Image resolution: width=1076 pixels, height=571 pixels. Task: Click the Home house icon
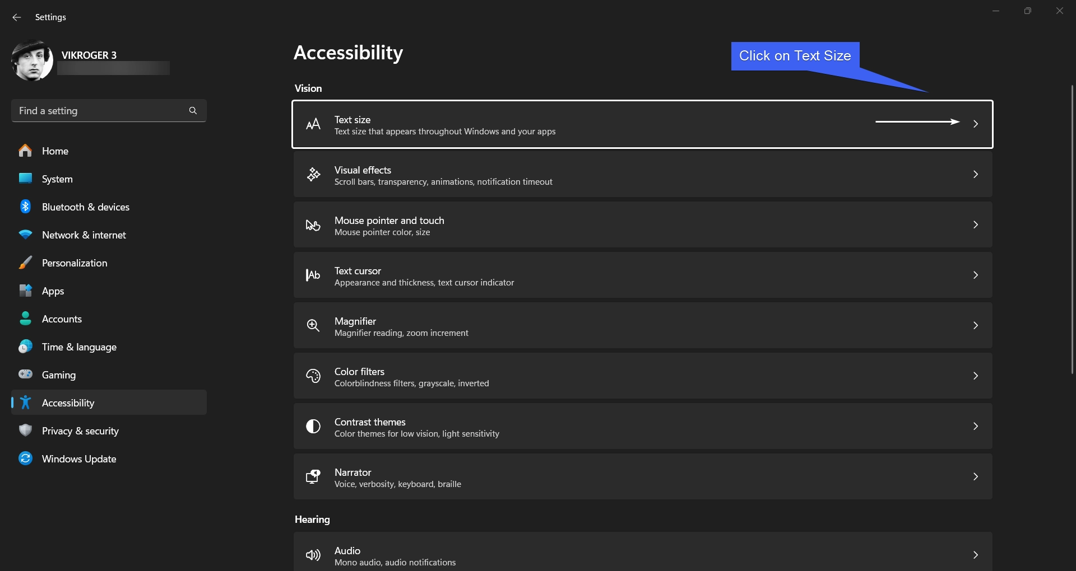(25, 151)
